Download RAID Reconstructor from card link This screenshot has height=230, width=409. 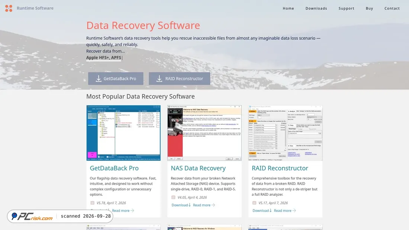262,211
